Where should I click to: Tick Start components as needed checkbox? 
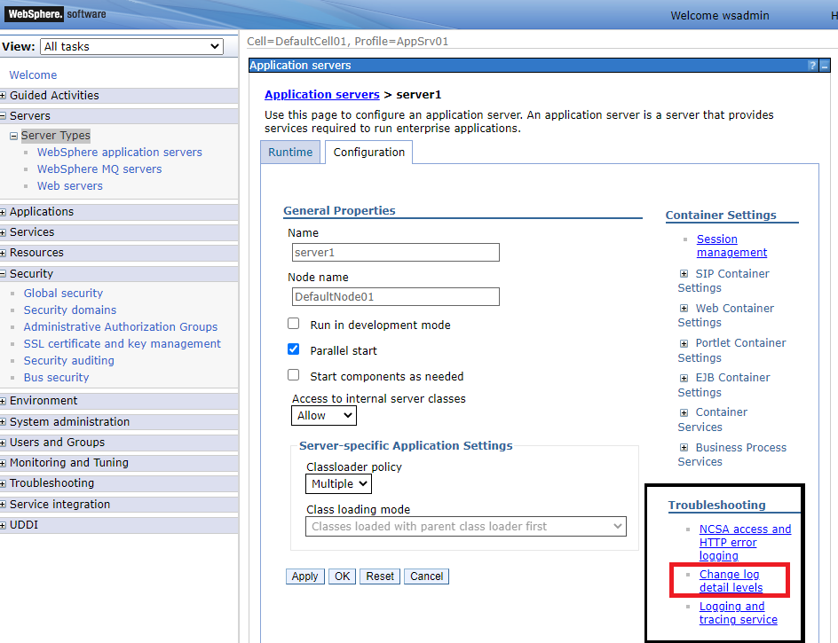click(294, 375)
